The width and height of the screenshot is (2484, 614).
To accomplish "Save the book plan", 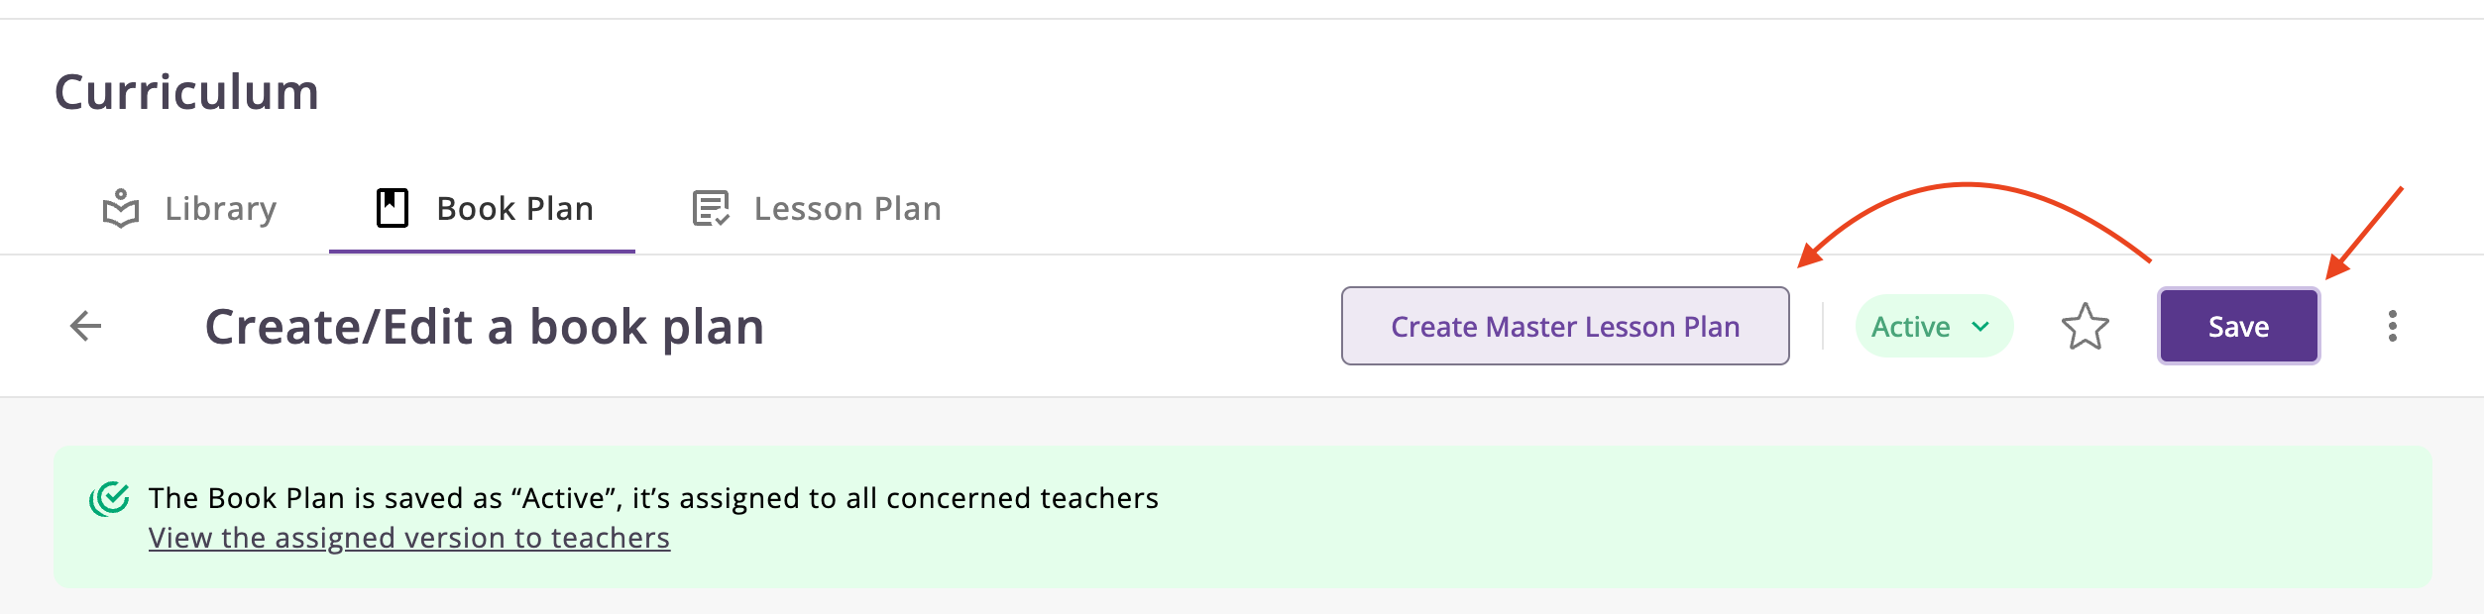I will (x=2238, y=326).
